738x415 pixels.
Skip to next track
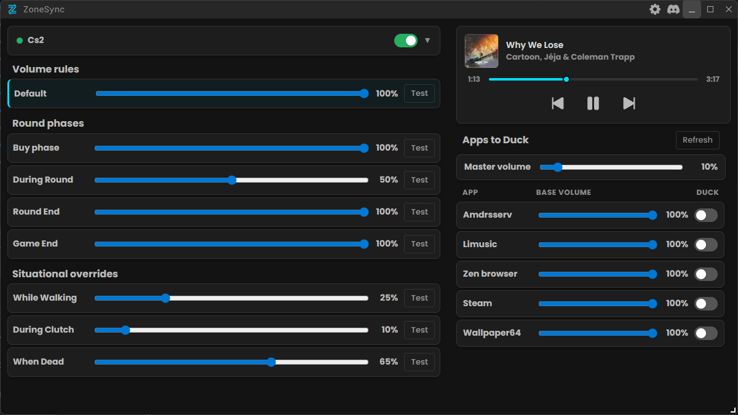[629, 103]
